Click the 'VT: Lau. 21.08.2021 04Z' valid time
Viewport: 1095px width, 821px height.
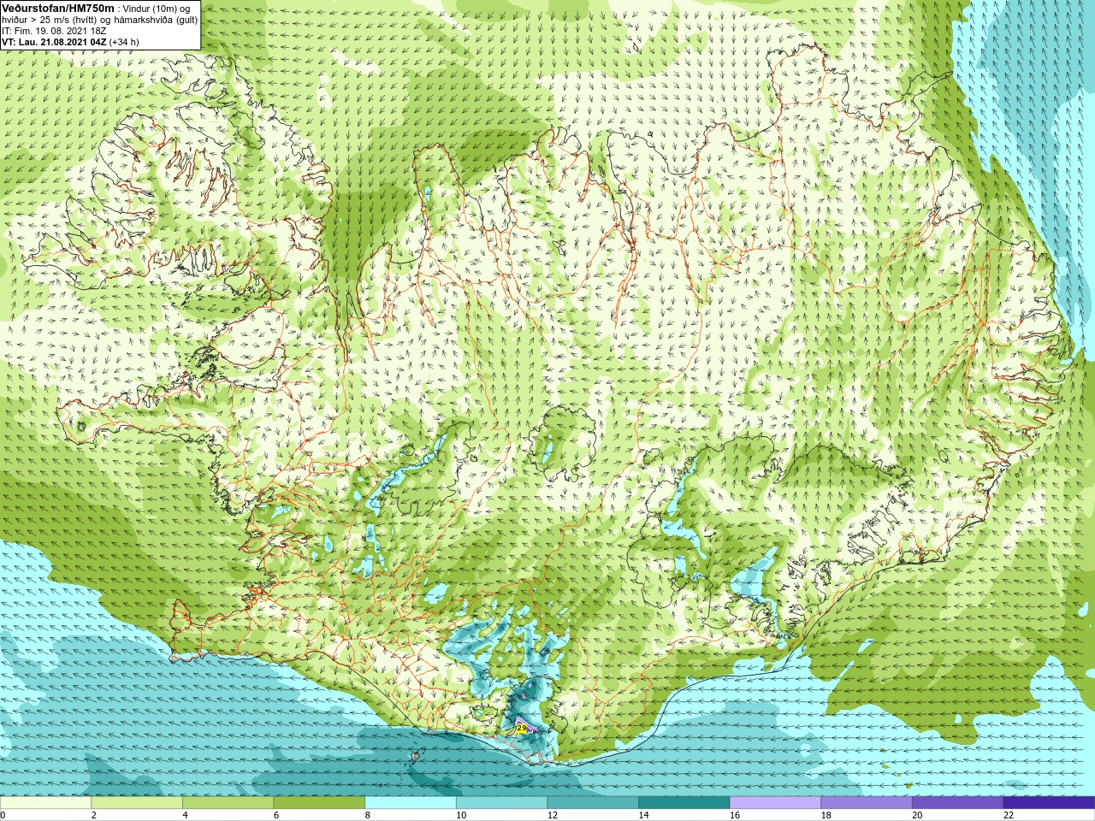pos(54,42)
